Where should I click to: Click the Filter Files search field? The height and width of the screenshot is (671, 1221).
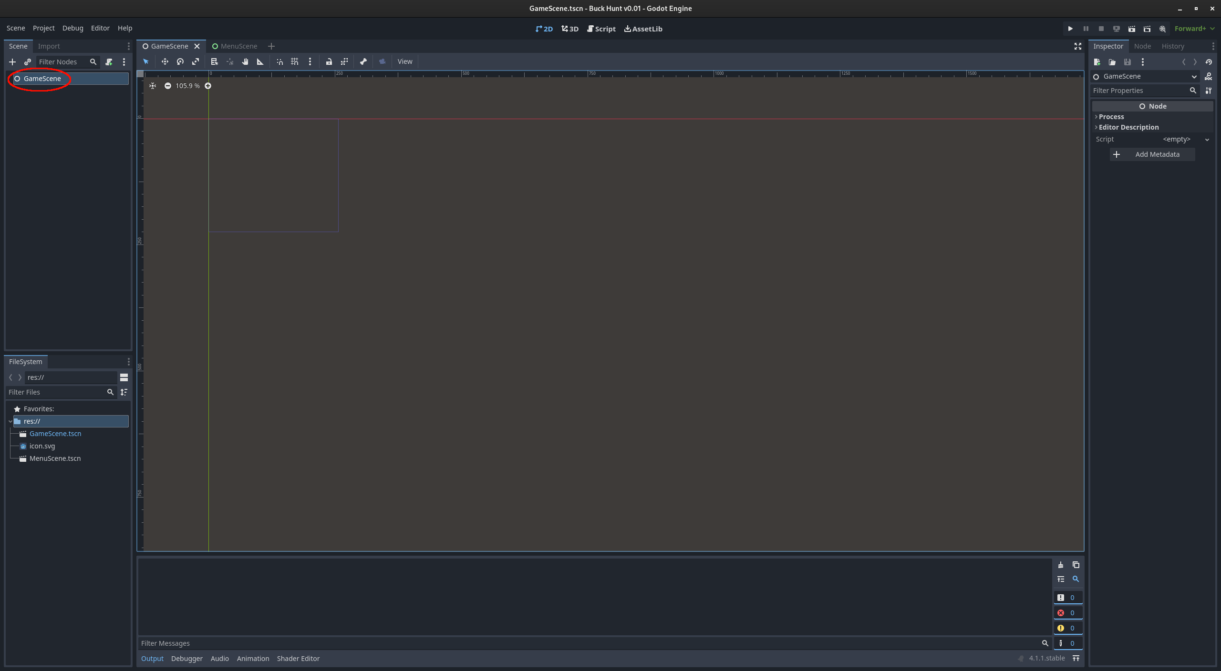point(61,392)
